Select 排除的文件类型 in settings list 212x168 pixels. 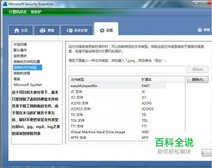[x=28, y=67]
